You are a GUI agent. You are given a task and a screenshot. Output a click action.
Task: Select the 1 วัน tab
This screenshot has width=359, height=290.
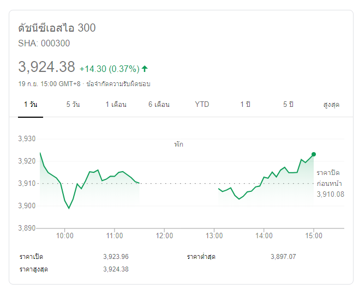click(30, 104)
